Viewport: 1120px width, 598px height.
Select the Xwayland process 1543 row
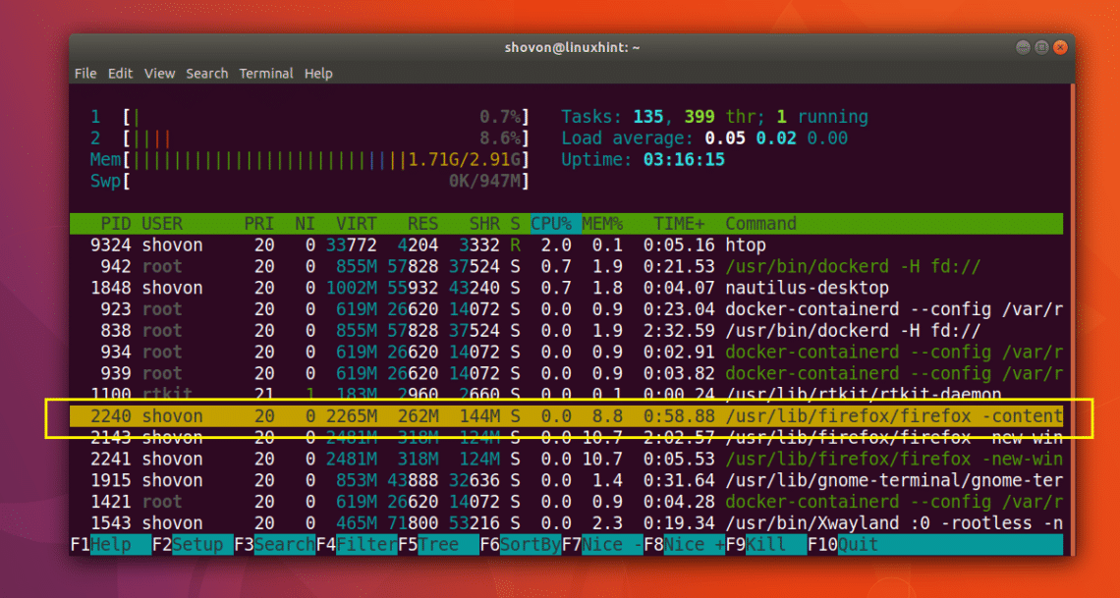click(x=567, y=523)
